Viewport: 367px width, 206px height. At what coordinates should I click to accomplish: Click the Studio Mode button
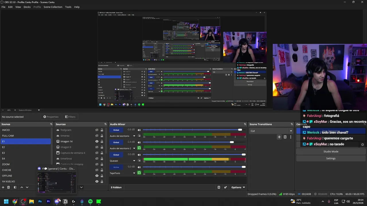(331, 152)
